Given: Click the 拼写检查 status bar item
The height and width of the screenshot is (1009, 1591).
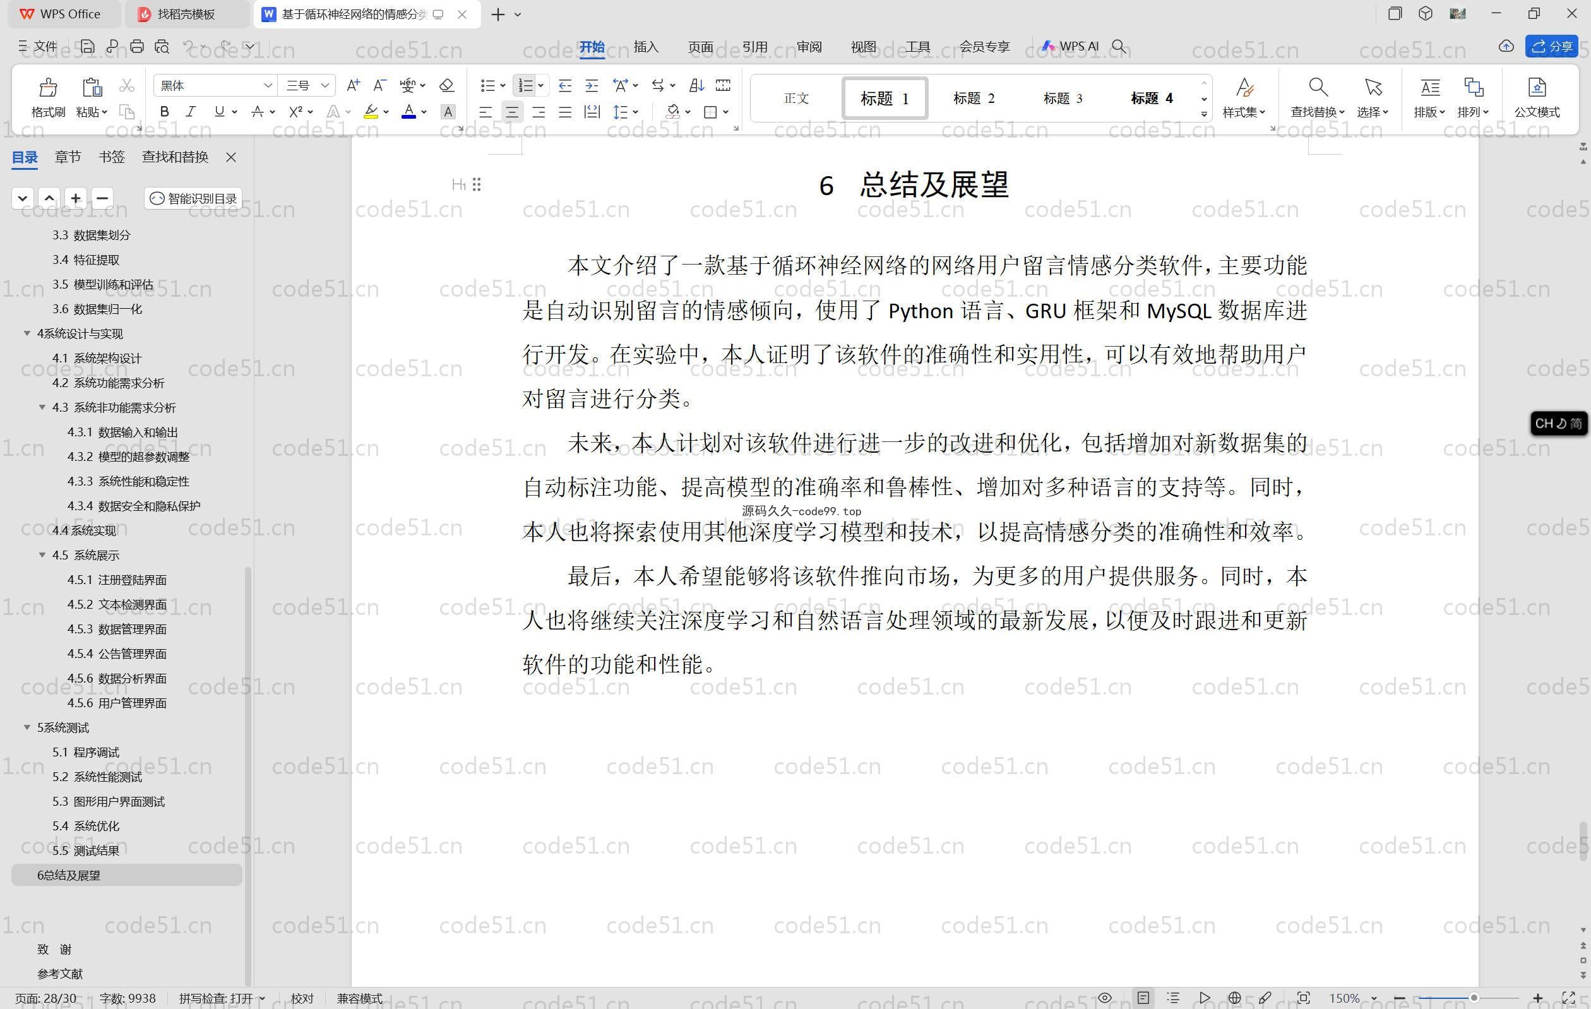Looking at the screenshot, I should click(x=222, y=998).
